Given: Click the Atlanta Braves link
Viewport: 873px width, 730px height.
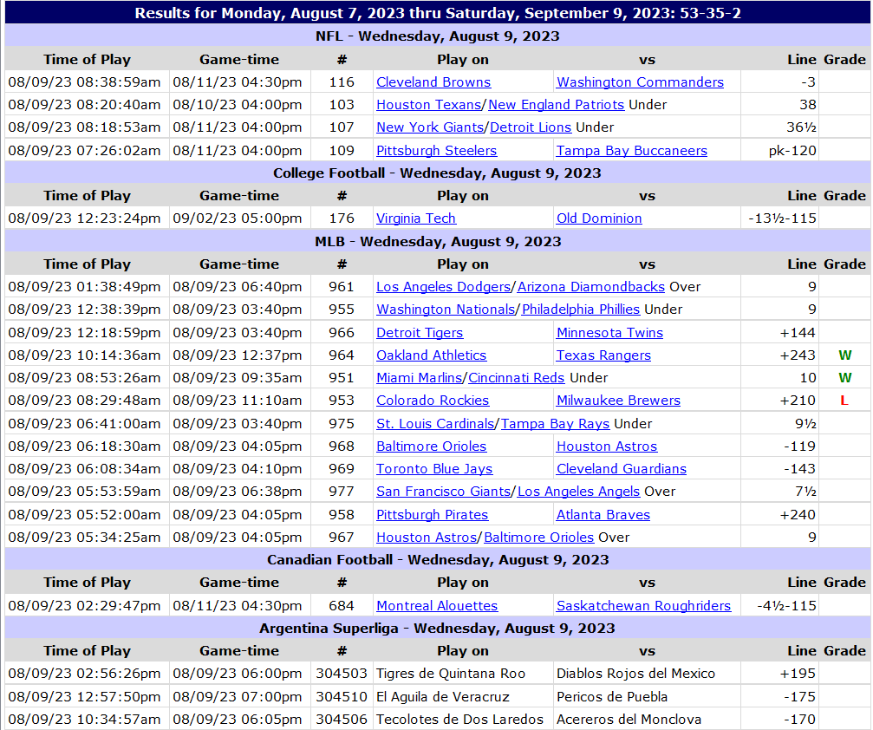Looking at the screenshot, I should 603,515.
